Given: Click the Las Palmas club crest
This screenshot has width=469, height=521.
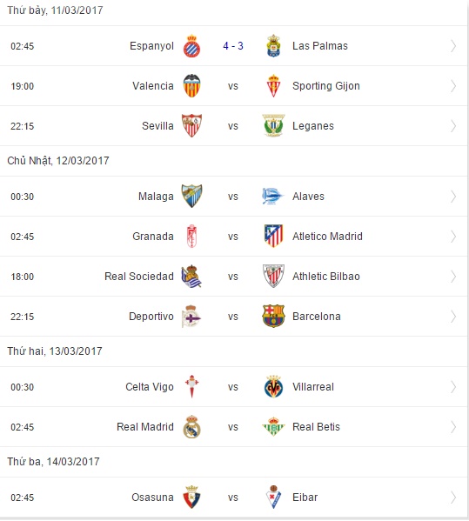Looking at the screenshot, I should coord(273,46).
